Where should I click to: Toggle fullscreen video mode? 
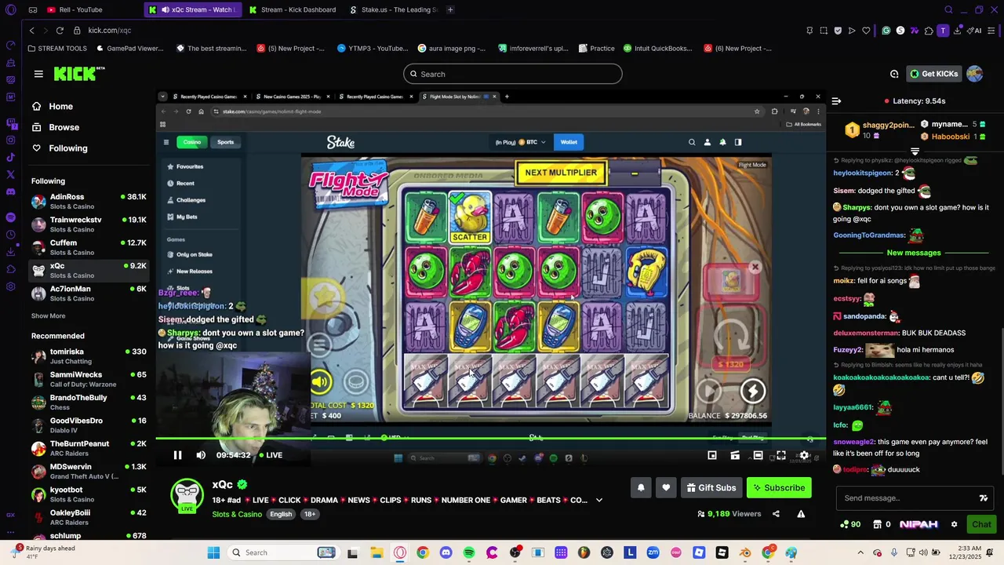click(x=780, y=455)
